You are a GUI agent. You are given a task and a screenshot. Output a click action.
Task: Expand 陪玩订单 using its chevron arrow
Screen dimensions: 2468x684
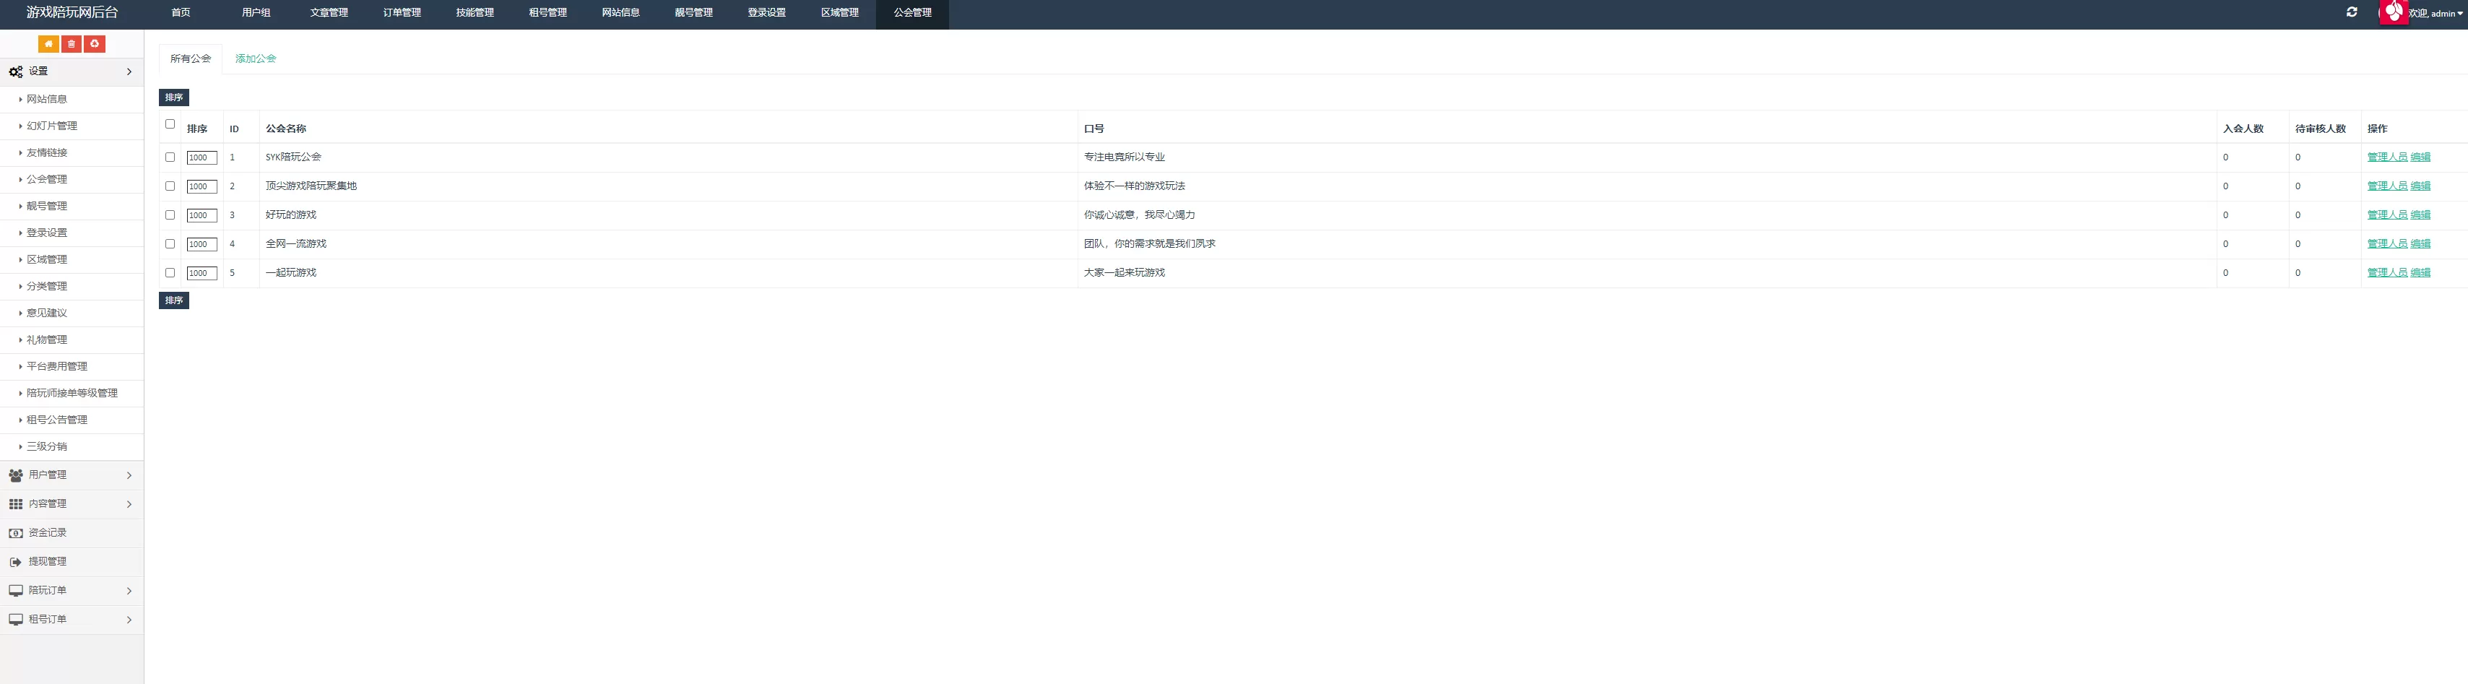click(x=129, y=591)
